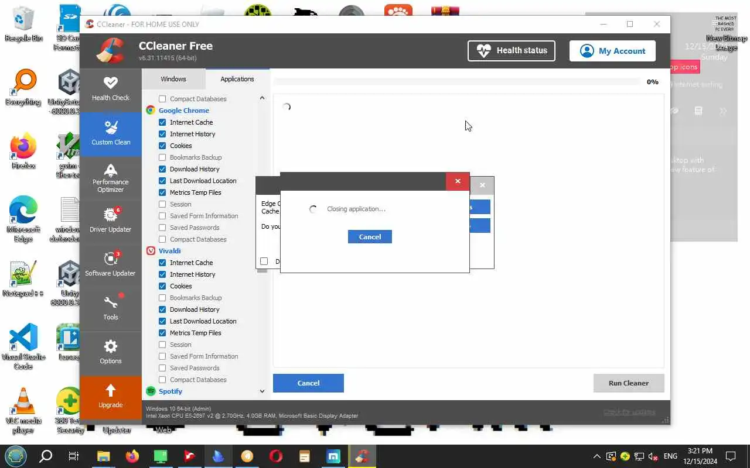Open Task View on the taskbar
Screen dimensions: 750x468
click(74, 456)
